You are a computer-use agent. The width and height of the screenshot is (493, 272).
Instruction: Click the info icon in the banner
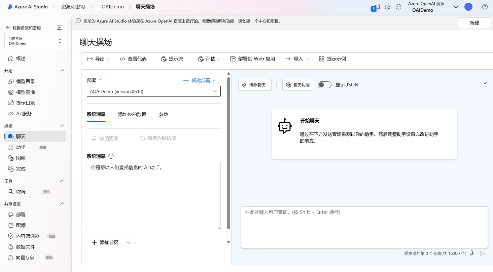78,21
